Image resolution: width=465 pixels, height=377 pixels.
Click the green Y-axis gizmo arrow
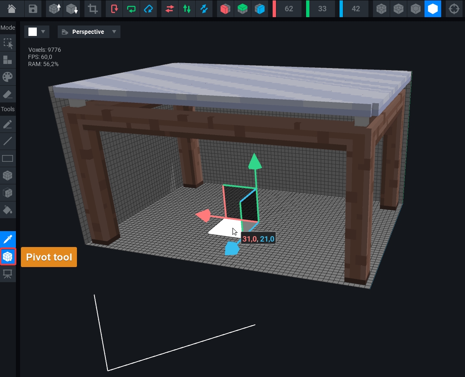tap(254, 162)
